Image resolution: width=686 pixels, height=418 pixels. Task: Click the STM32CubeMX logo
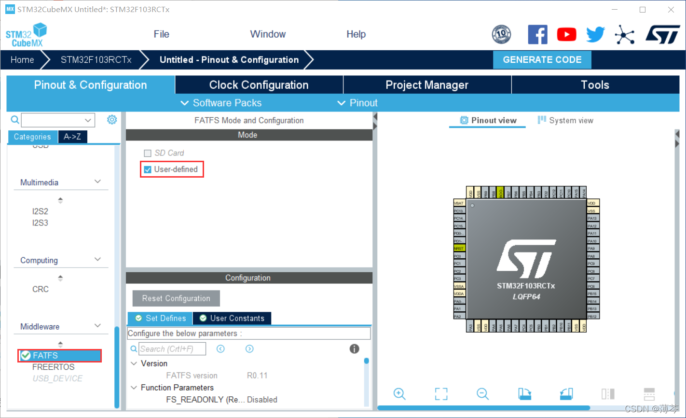[27, 35]
